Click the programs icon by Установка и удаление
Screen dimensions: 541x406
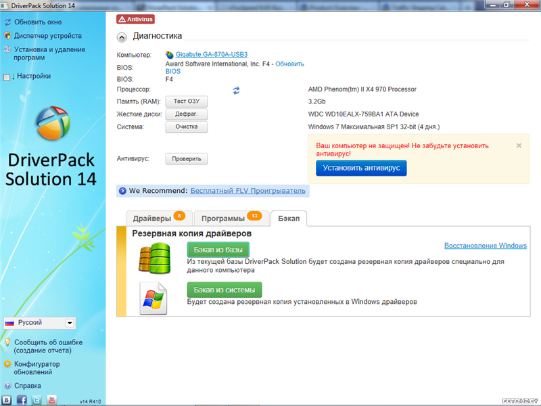tap(7, 49)
